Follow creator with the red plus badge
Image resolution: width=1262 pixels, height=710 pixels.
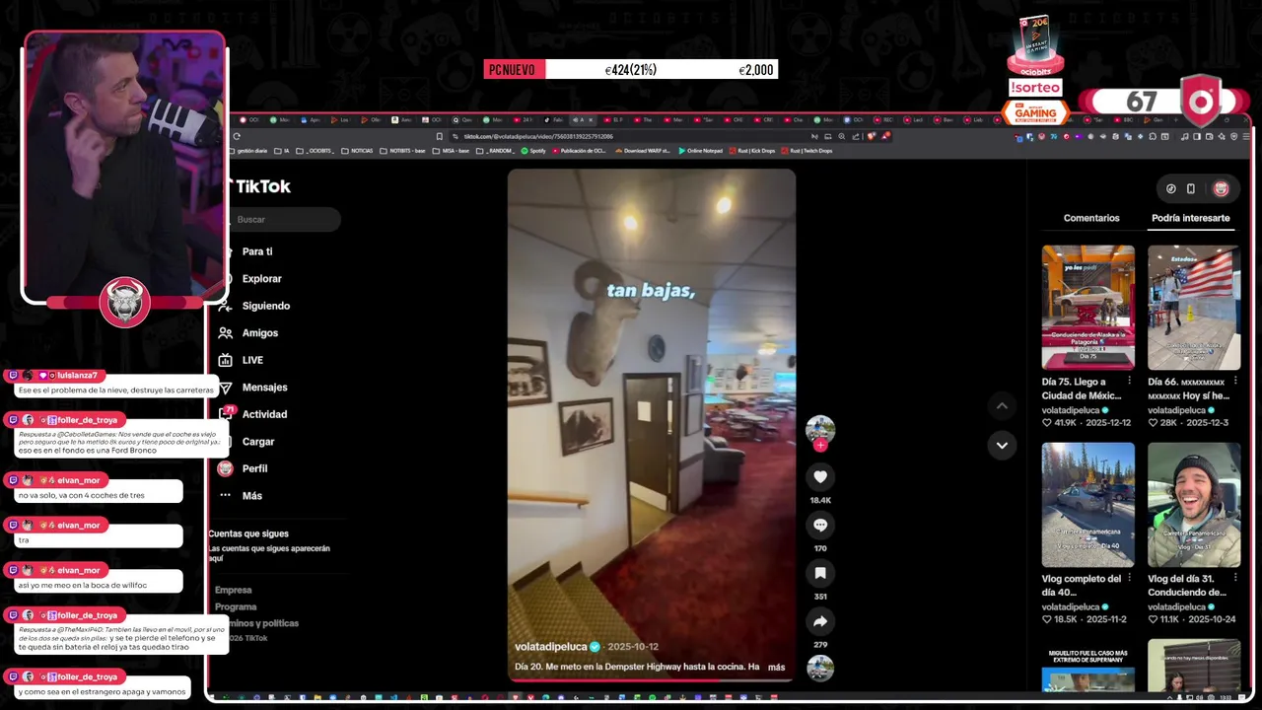coord(820,446)
